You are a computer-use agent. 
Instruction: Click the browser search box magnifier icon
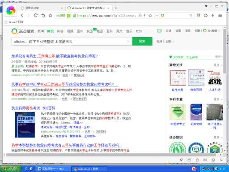pos(191,15)
